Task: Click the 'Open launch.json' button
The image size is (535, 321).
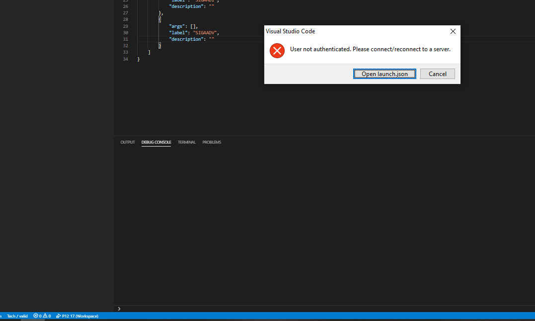Action: point(384,74)
